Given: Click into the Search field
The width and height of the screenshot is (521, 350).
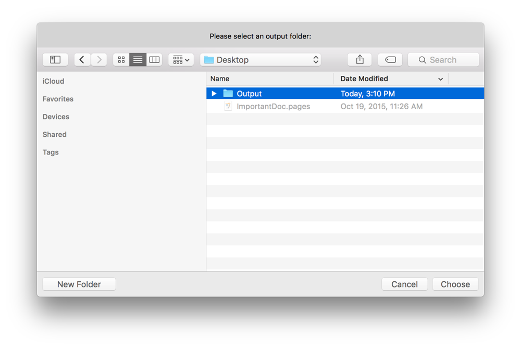Looking at the screenshot, I should click(x=443, y=60).
